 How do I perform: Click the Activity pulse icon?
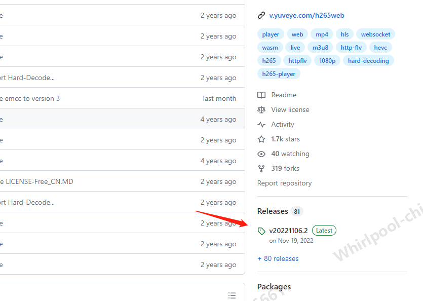pos(261,124)
